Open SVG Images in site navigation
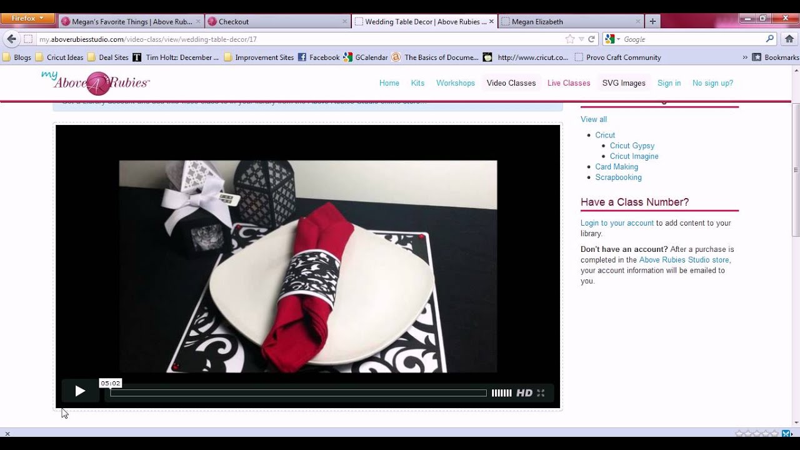This screenshot has width=800, height=450. (x=624, y=82)
